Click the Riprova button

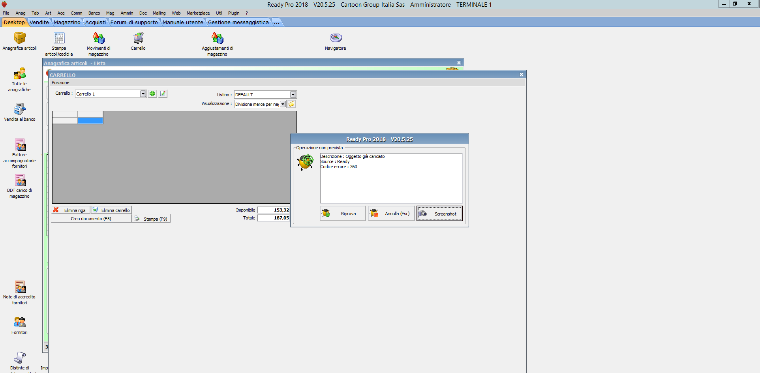coord(343,214)
